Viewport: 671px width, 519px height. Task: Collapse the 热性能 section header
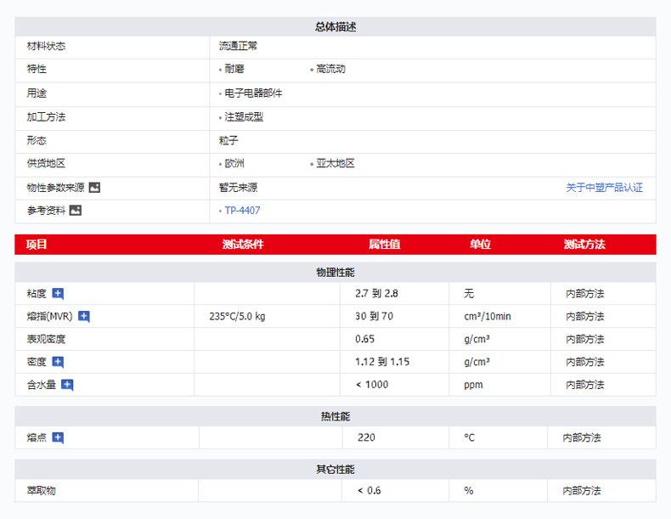click(335, 416)
